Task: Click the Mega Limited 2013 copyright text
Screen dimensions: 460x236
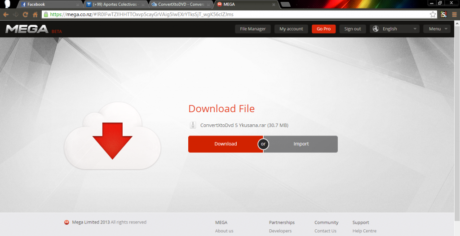Action: pyautogui.click(x=109, y=222)
